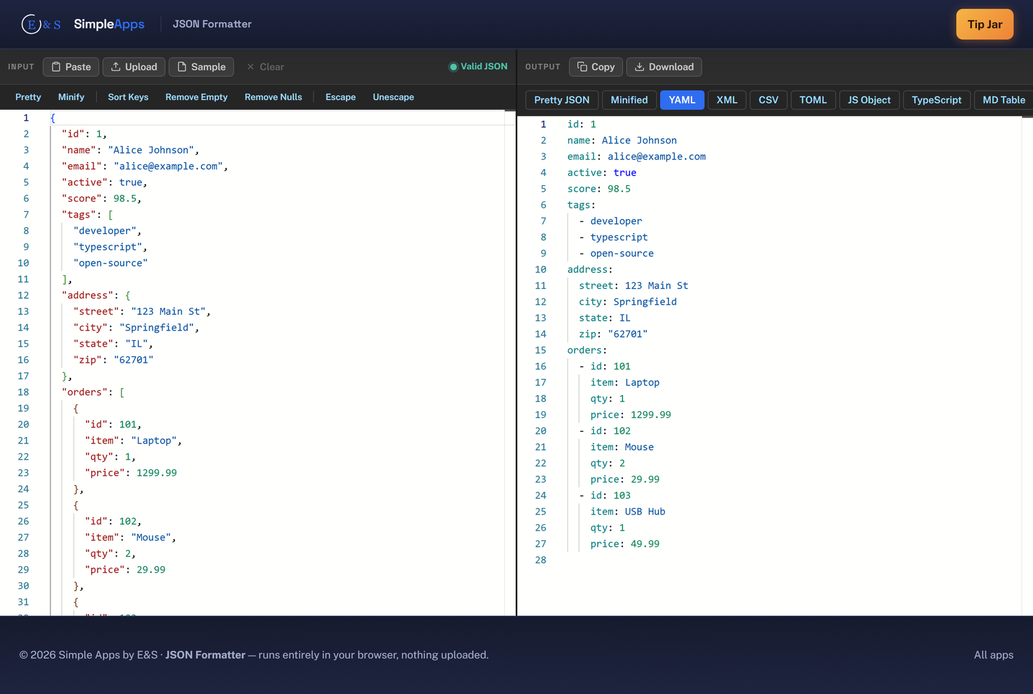
Task: Click the clipboard icon on Paste
Action: [x=56, y=66]
